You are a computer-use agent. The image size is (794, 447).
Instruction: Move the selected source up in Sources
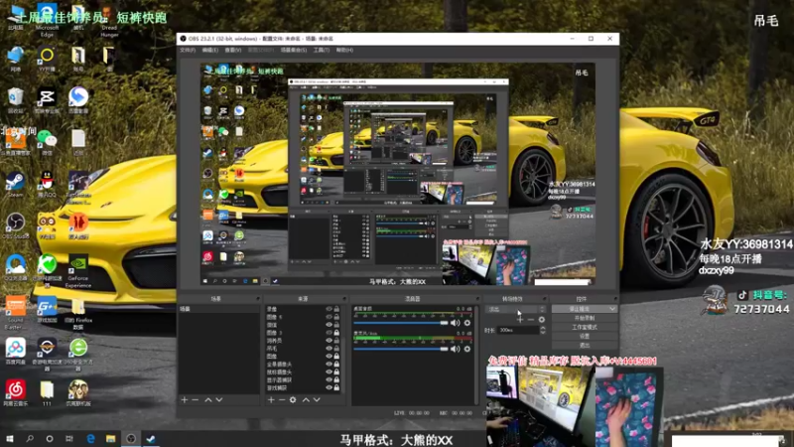click(306, 400)
